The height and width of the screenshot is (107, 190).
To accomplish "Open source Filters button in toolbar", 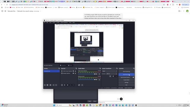I will tap(70, 65).
